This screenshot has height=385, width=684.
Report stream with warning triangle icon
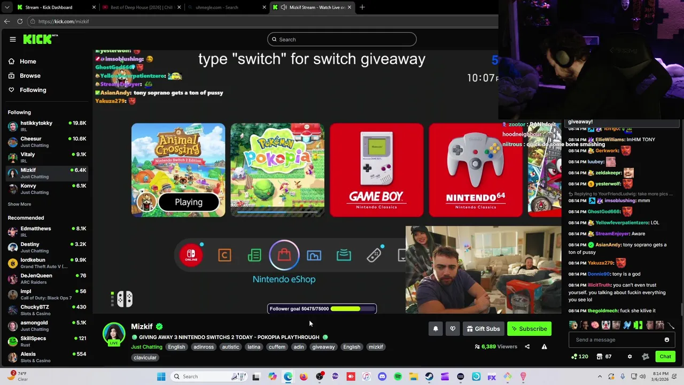click(544, 346)
